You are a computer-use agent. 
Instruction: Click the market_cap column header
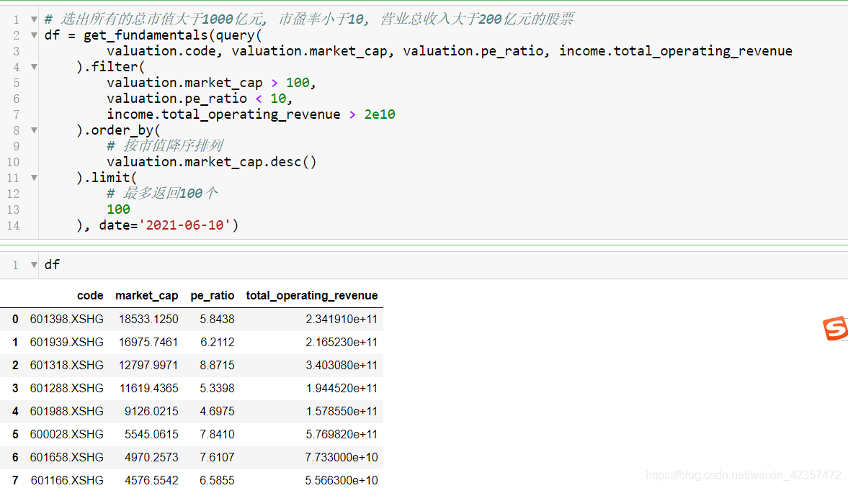coord(146,296)
